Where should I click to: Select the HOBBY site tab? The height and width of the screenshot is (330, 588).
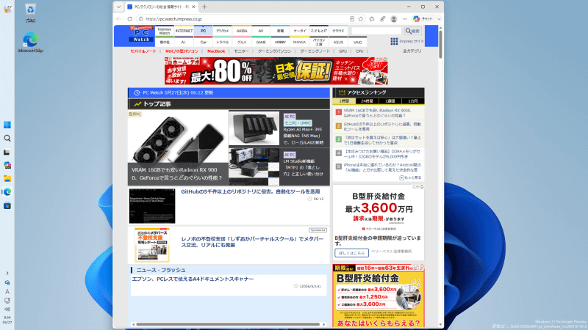point(280,43)
